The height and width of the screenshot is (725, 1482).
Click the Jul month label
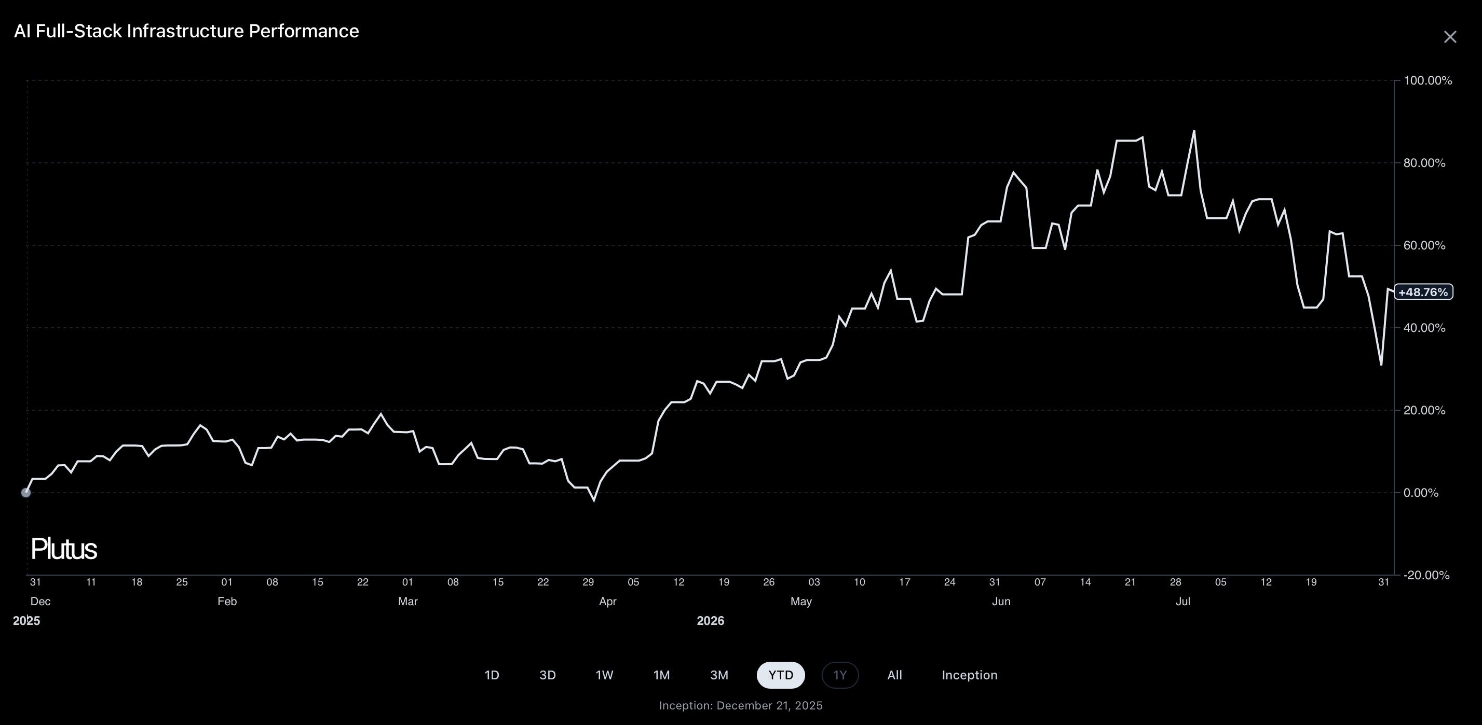click(1183, 602)
